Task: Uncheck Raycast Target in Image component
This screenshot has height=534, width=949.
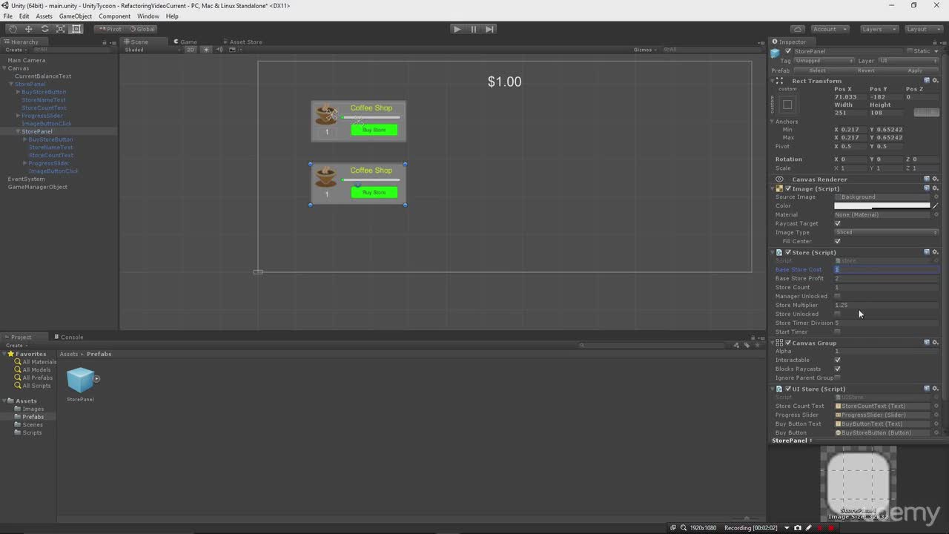Action: coord(838,223)
